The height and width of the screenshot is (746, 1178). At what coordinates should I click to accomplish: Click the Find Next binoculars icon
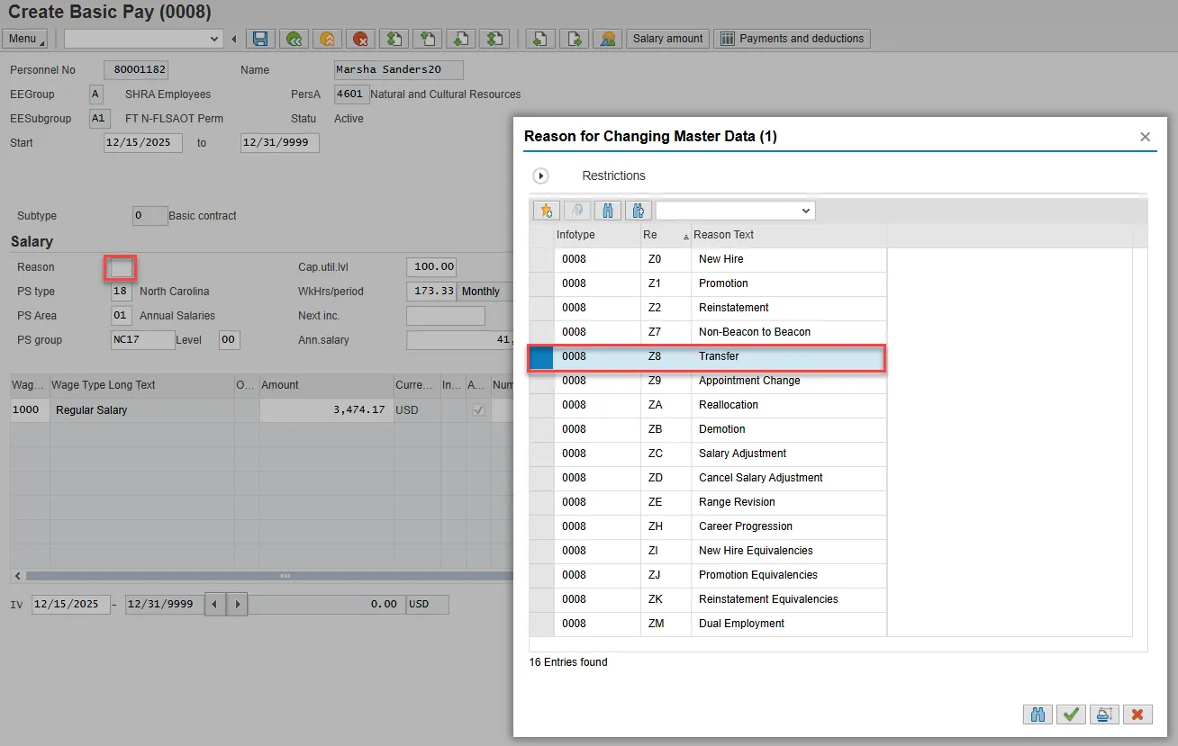(639, 211)
